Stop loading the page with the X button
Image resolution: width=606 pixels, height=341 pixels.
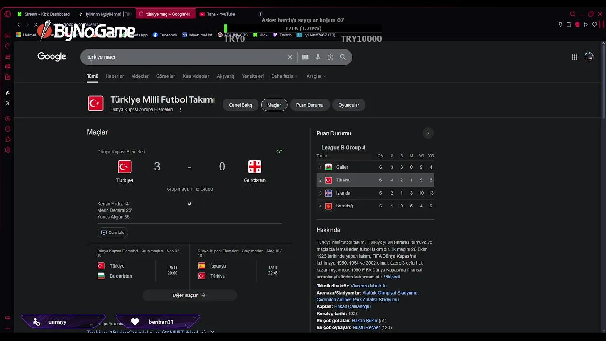pyautogui.click(x=36, y=25)
